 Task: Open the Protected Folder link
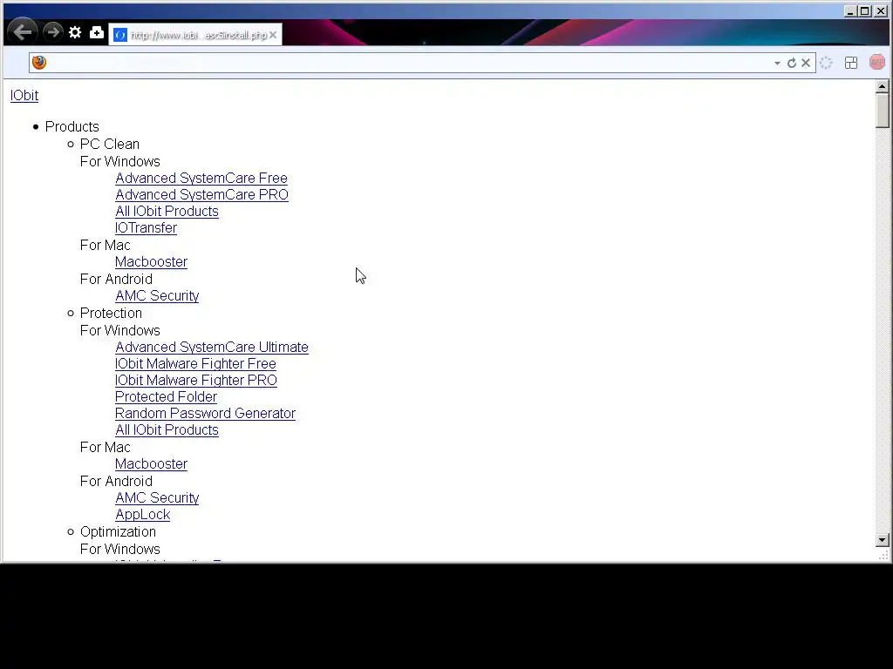tap(166, 396)
